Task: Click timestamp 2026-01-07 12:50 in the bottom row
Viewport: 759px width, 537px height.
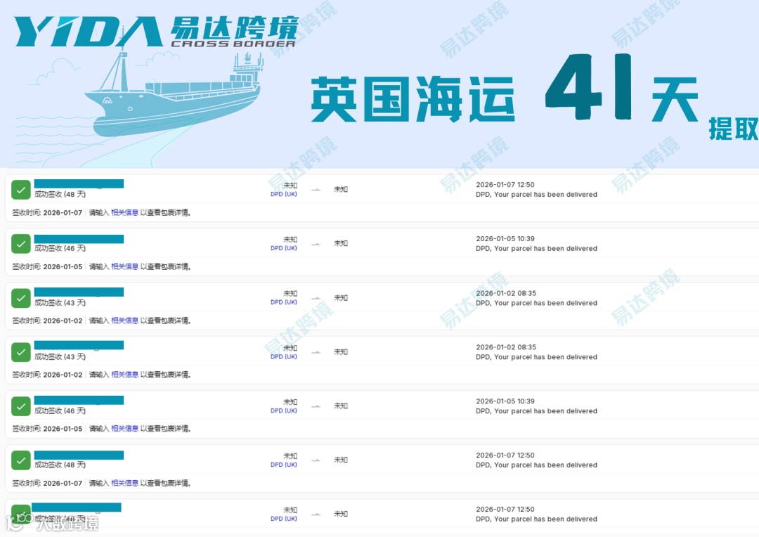Action: [505, 510]
